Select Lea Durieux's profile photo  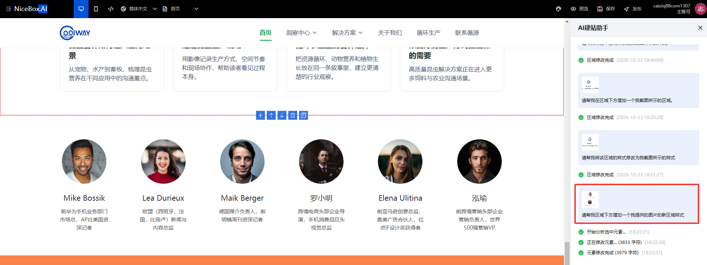pyautogui.click(x=163, y=162)
